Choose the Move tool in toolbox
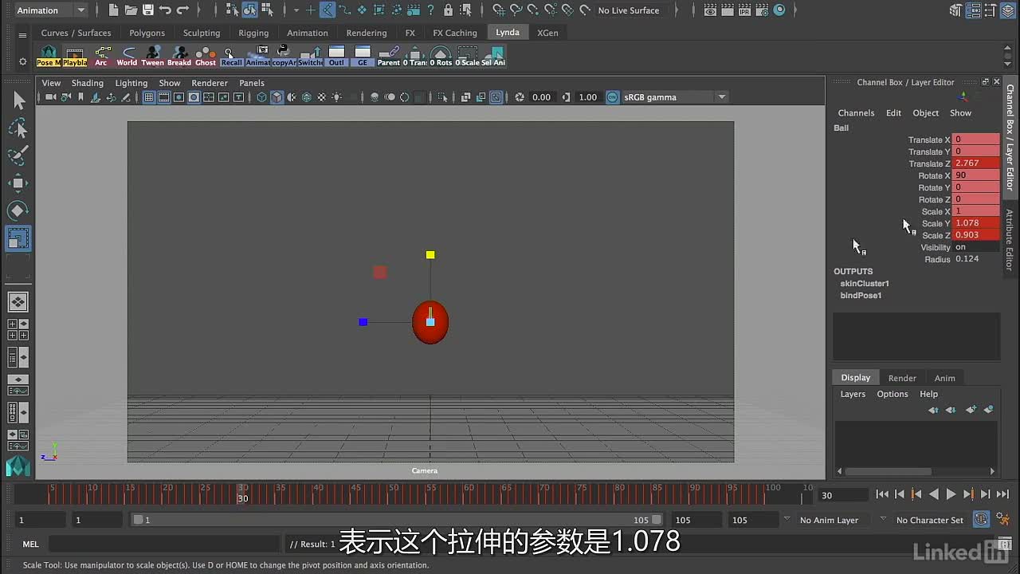The width and height of the screenshot is (1020, 574). pyautogui.click(x=18, y=183)
